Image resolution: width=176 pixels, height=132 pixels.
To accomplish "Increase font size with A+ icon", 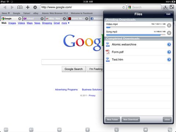I will pyautogui.click(x=6, y=129).
